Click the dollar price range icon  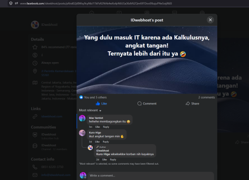pos(35,55)
